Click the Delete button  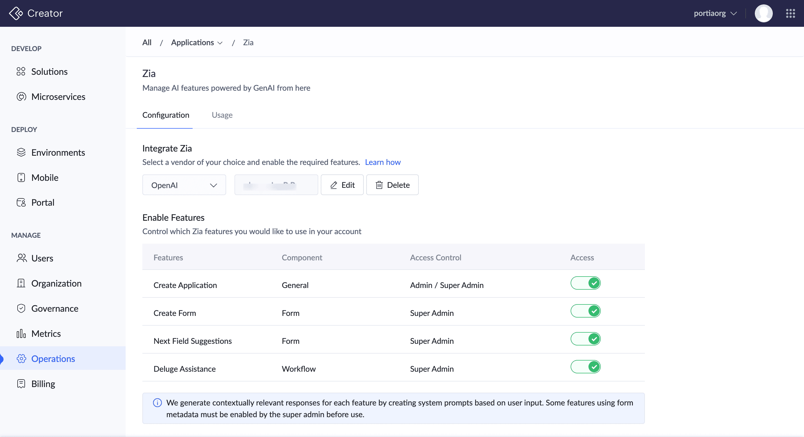[392, 185]
